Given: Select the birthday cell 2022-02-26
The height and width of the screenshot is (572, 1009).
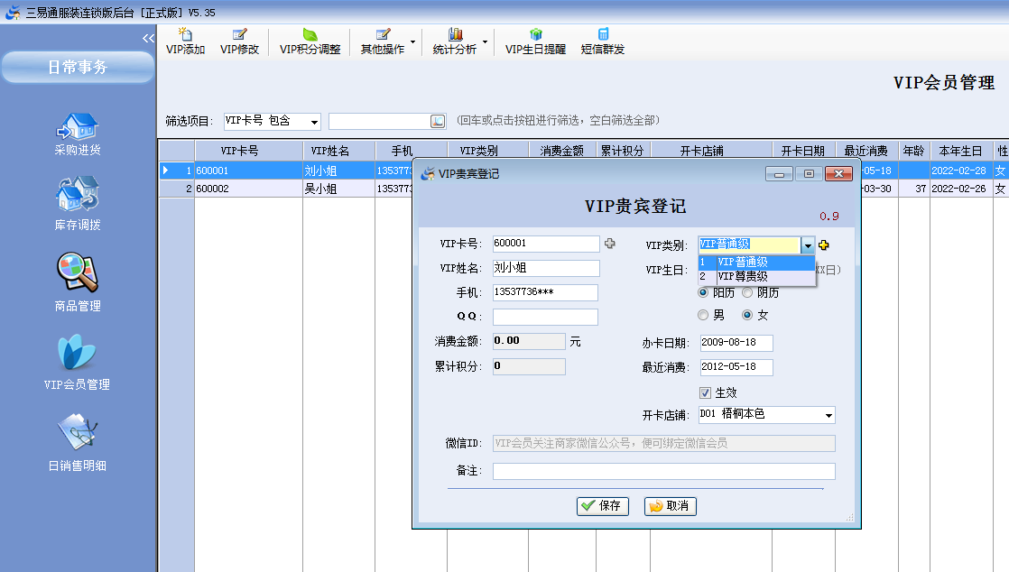Looking at the screenshot, I should [961, 189].
